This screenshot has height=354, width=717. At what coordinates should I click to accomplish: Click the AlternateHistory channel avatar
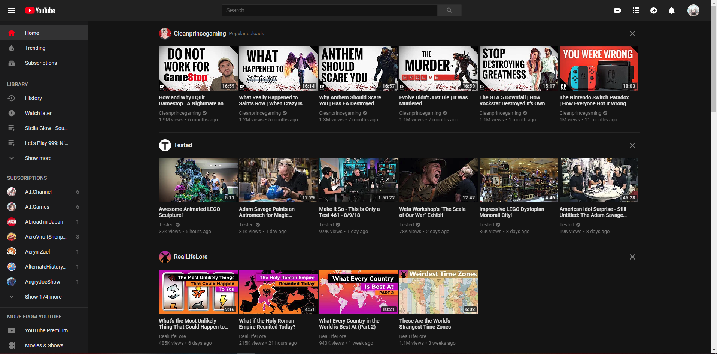12,267
